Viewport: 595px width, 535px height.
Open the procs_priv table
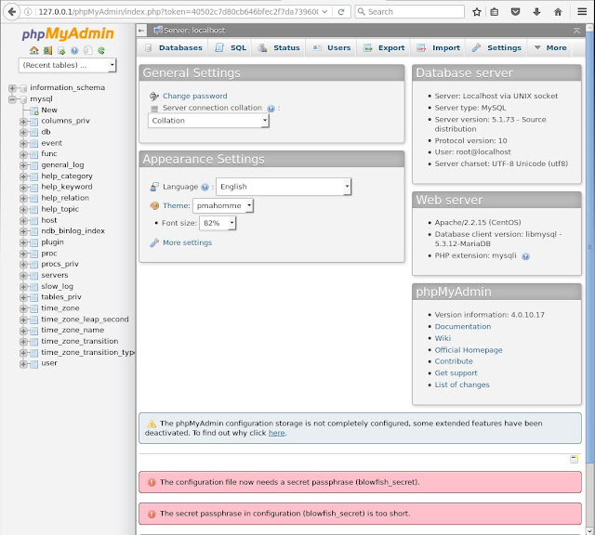pyautogui.click(x=59, y=264)
